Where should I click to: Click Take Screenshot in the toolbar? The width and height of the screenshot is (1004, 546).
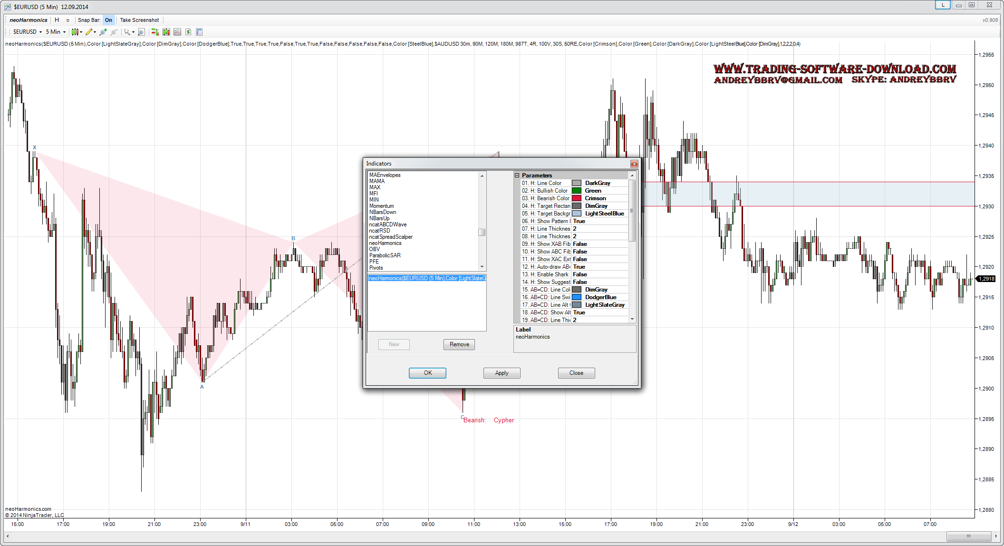(139, 20)
